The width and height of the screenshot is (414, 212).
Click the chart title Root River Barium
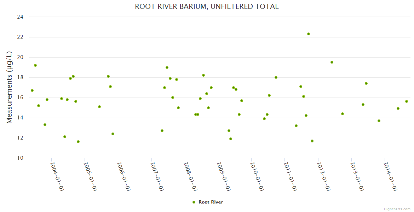207,6
